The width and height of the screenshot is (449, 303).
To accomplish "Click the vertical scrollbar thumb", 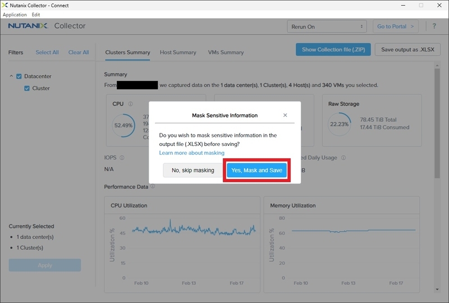I will 437,123.
